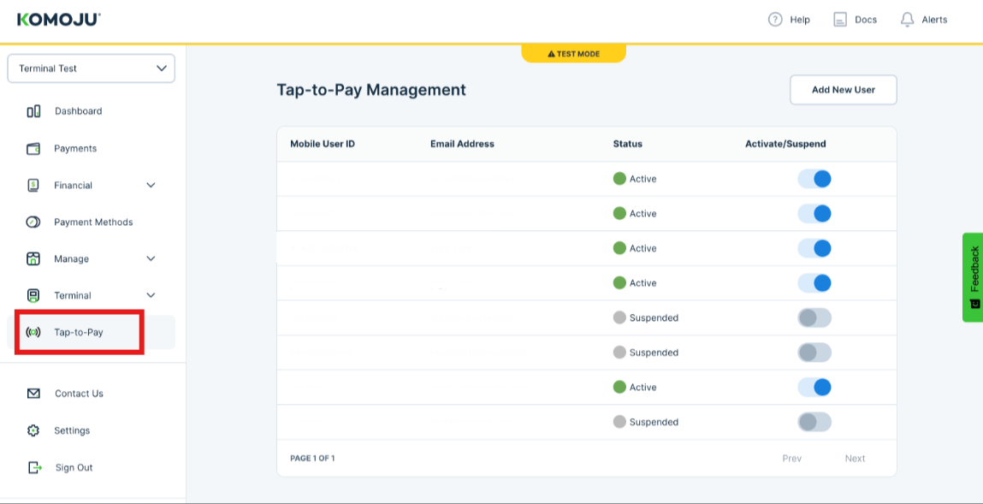Open the Docs page link
Viewport: 983px width, 504px height.
click(x=856, y=20)
